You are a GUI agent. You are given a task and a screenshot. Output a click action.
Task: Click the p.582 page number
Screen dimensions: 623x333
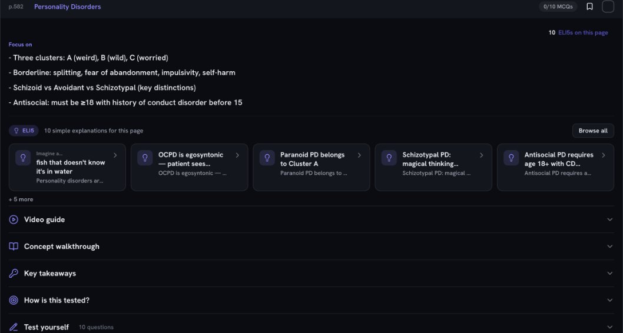click(16, 6)
